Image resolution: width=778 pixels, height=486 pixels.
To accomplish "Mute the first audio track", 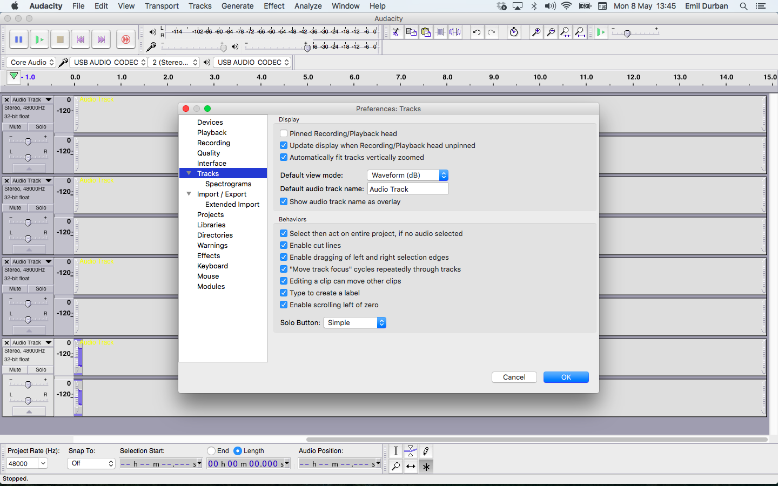I will pos(15,127).
